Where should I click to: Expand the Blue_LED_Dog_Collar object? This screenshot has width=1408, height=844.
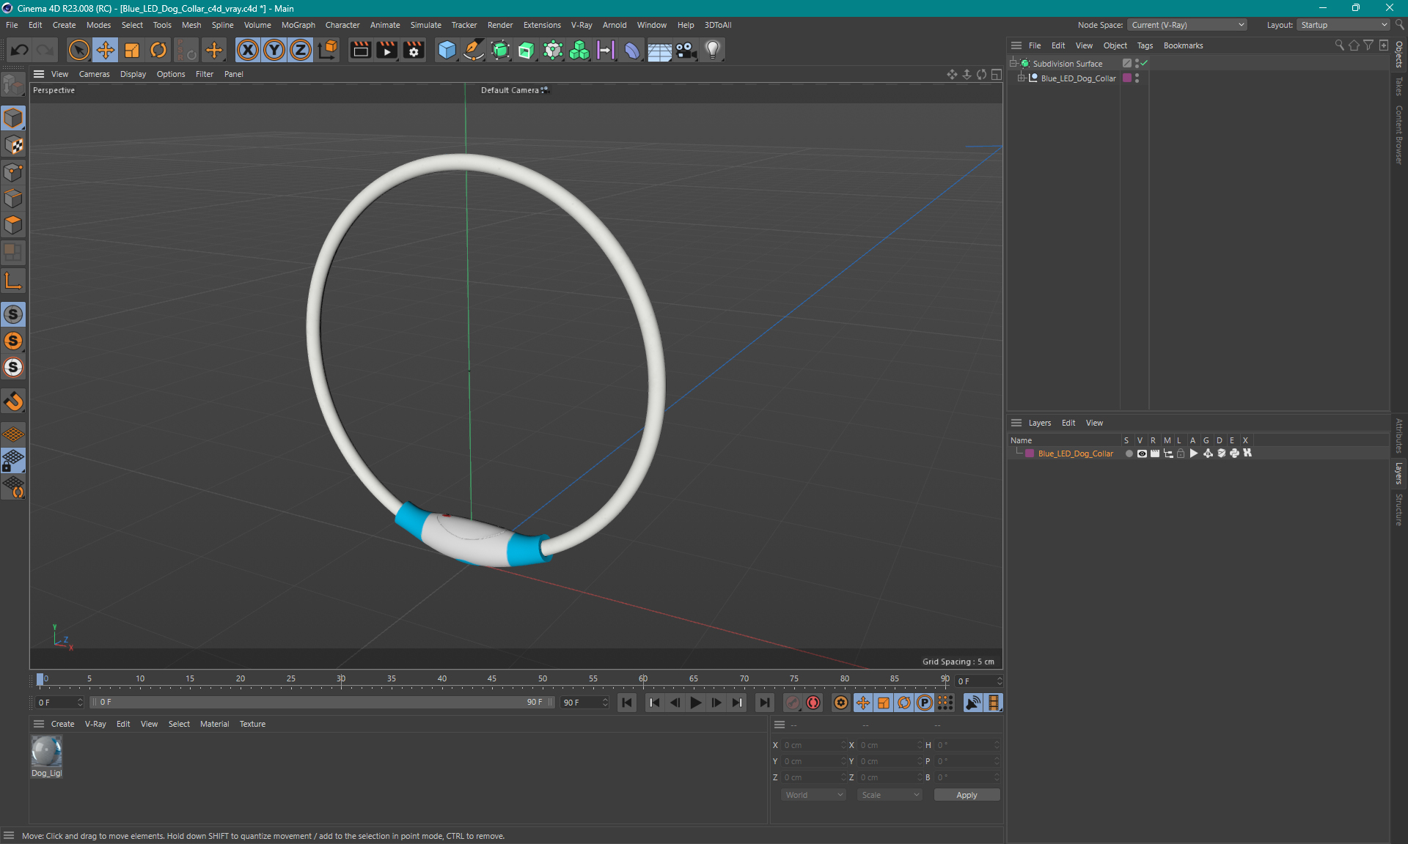[x=1021, y=78]
